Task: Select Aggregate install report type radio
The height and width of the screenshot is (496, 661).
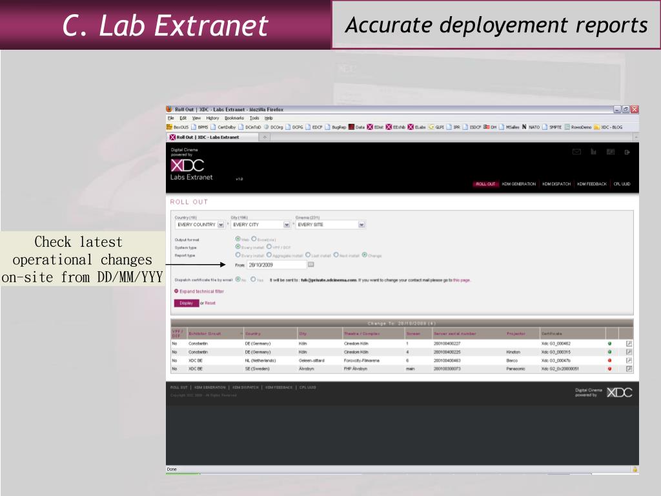Action: (269, 254)
